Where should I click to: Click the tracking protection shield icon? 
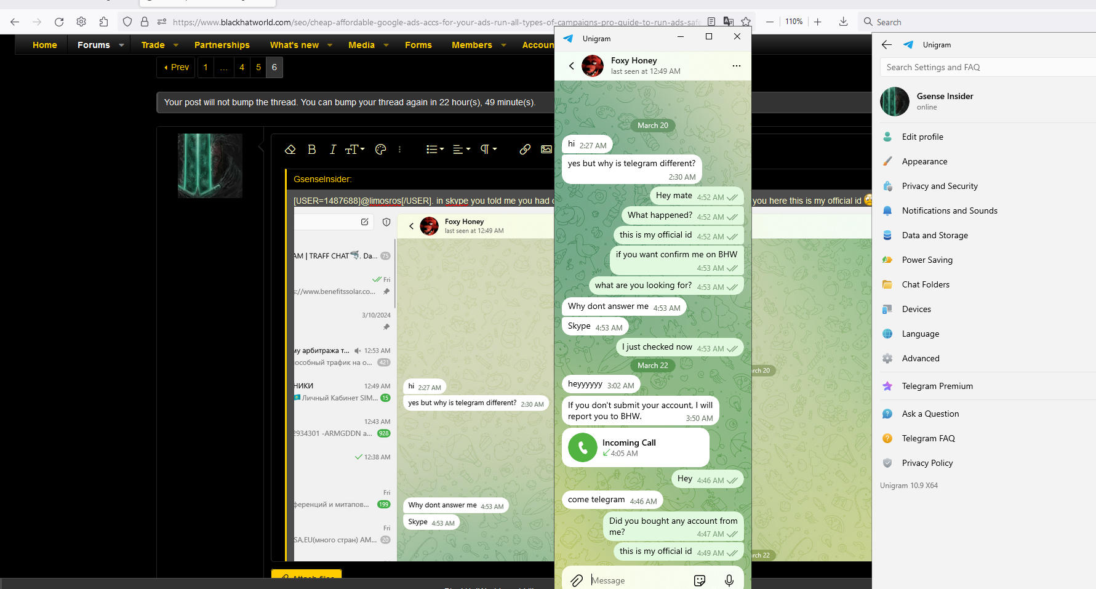pos(127,22)
